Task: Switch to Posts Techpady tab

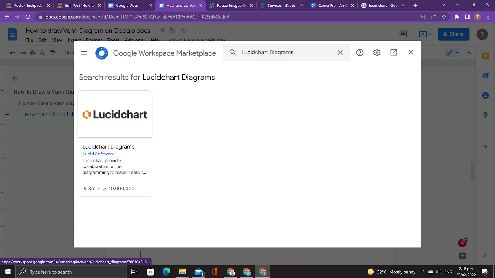Action: point(28,6)
